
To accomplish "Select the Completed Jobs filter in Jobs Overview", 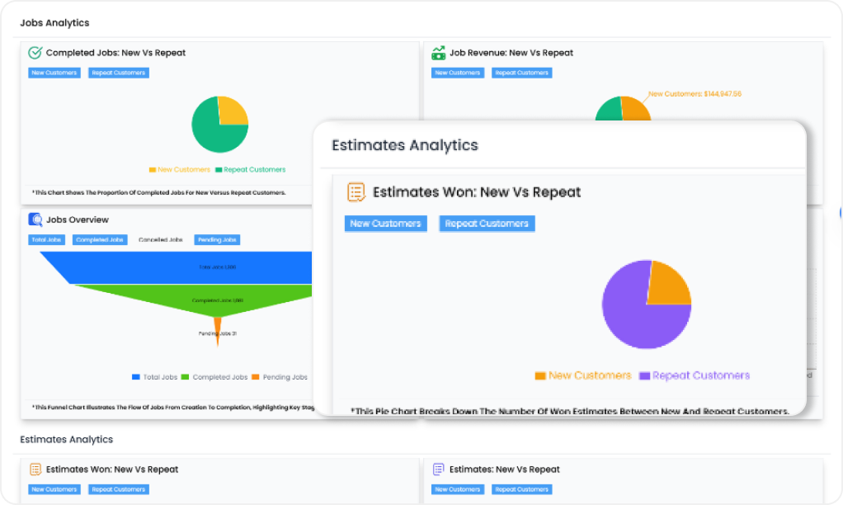I will pyautogui.click(x=99, y=239).
